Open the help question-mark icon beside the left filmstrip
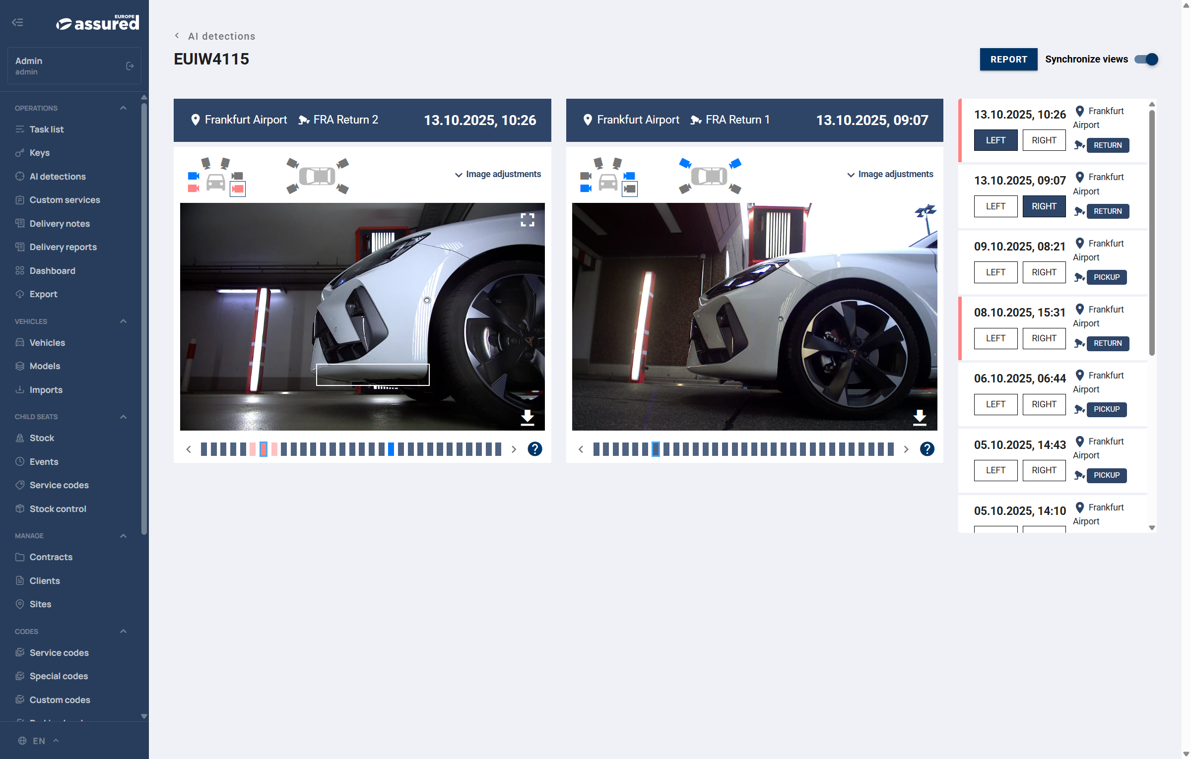Screen dimensions: 1191x759 [534, 449]
